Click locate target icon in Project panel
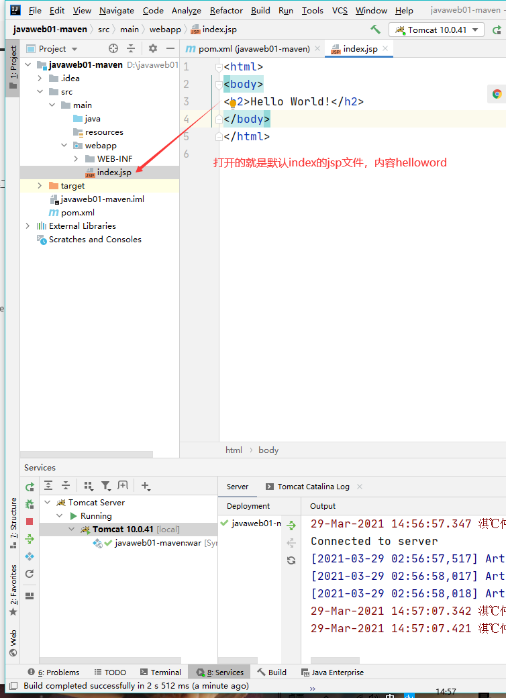 click(113, 48)
